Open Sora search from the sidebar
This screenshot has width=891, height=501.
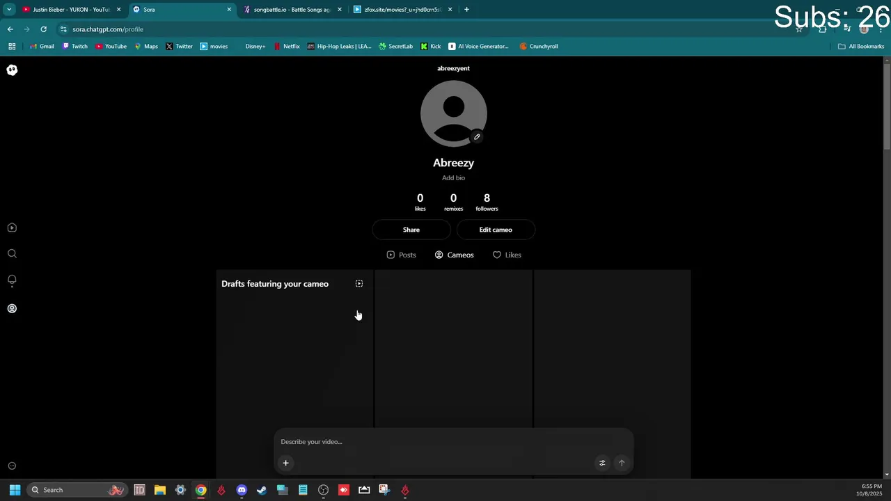(x=12, y=254)
